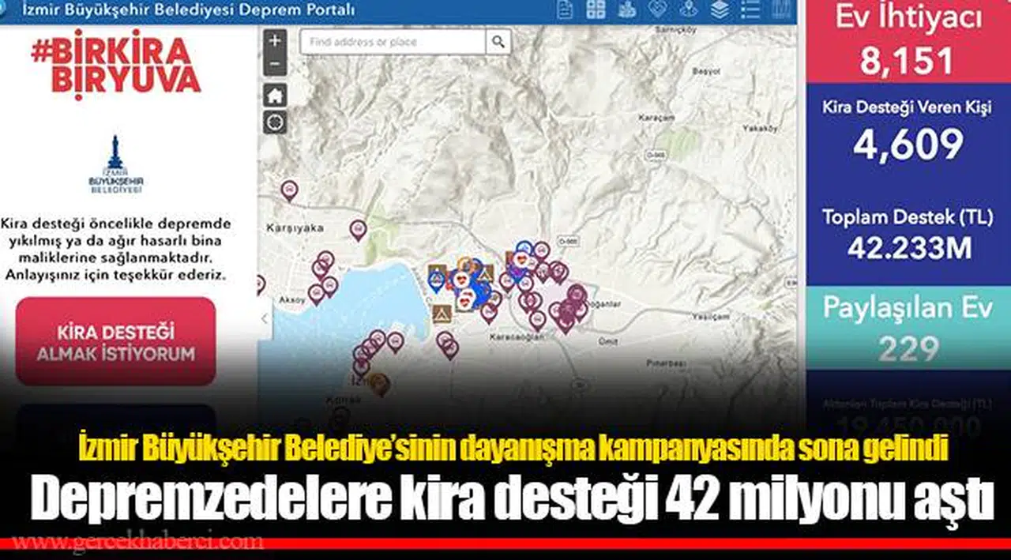Image resolution: width=1011 pixels, height=560 pixels.
Task: Click the Karşıyaka map label
Action: point(295,228)
